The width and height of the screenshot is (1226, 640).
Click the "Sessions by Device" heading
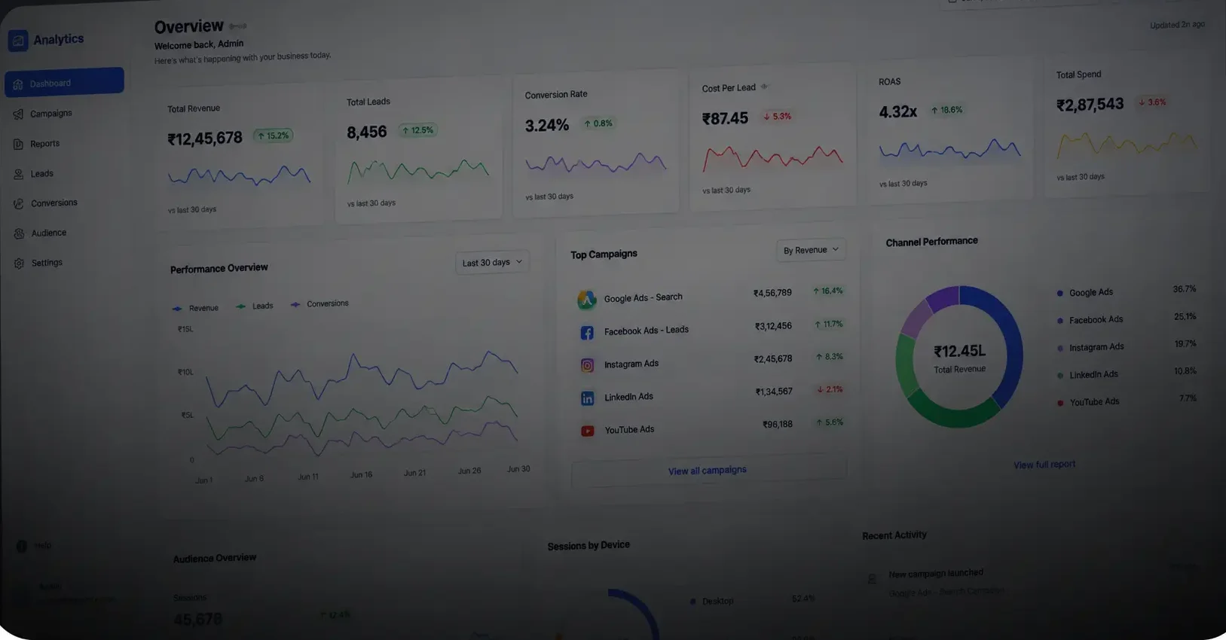click(589, 545)
